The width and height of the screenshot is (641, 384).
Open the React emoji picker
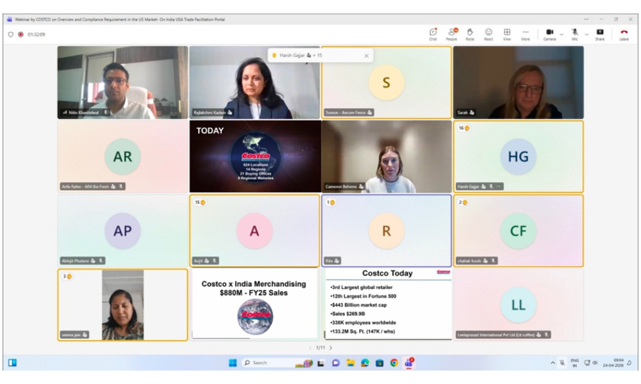pyautogui.click(x=488, y=33)
